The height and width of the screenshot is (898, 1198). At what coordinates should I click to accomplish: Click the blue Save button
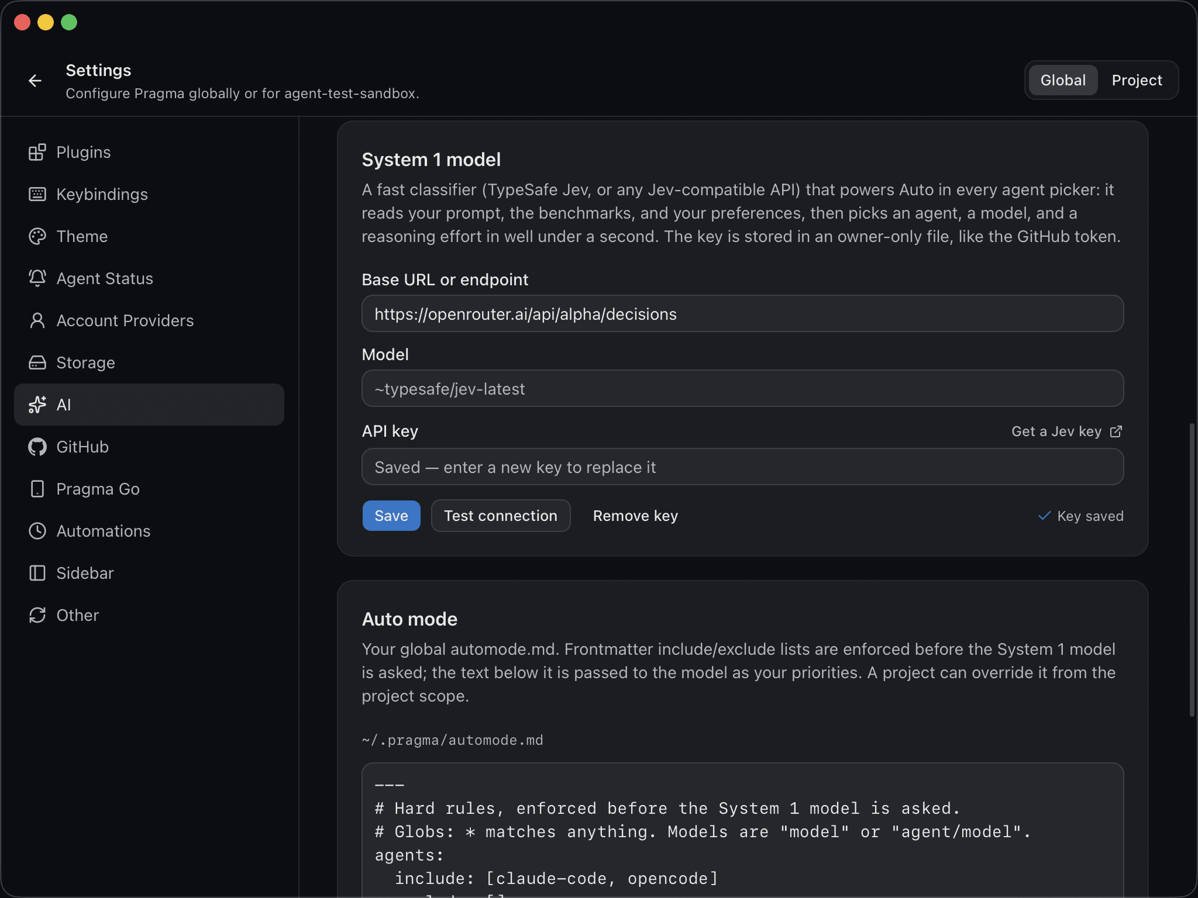(391, 516)
